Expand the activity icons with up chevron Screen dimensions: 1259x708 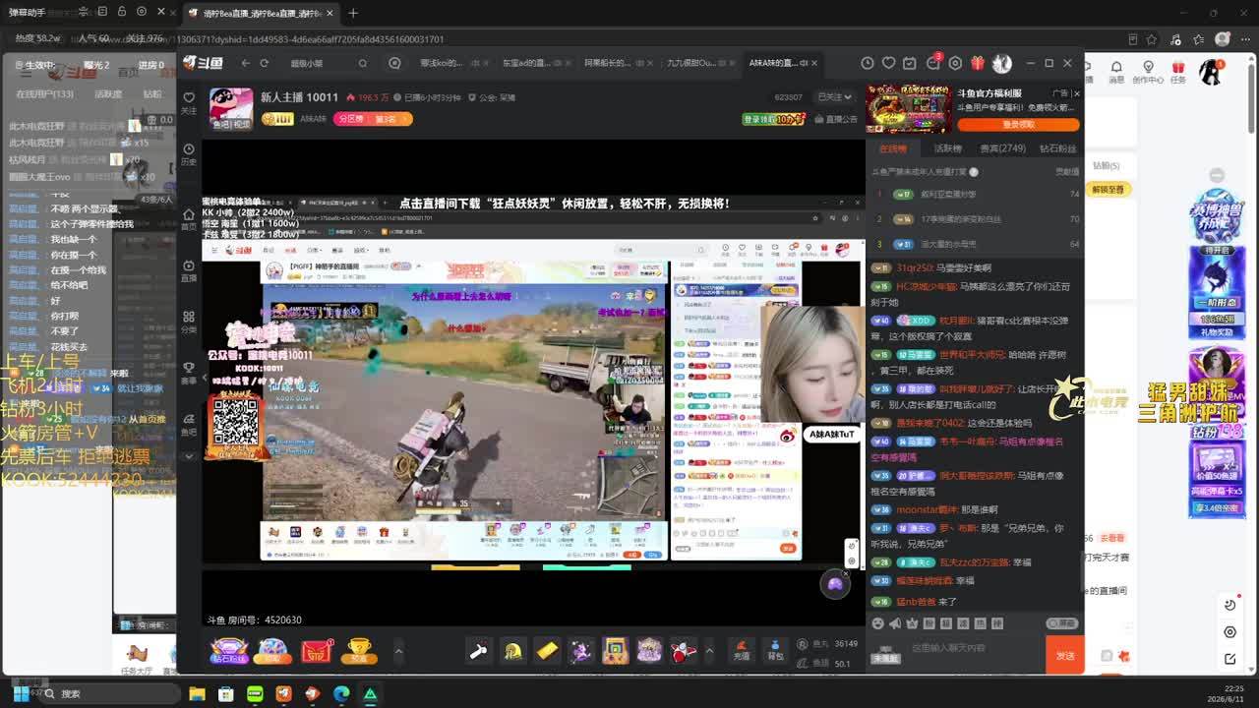398,651
